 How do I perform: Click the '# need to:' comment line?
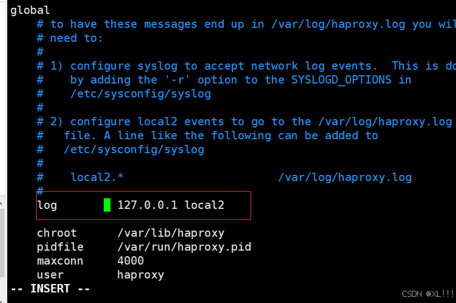[x=70, y=38]
